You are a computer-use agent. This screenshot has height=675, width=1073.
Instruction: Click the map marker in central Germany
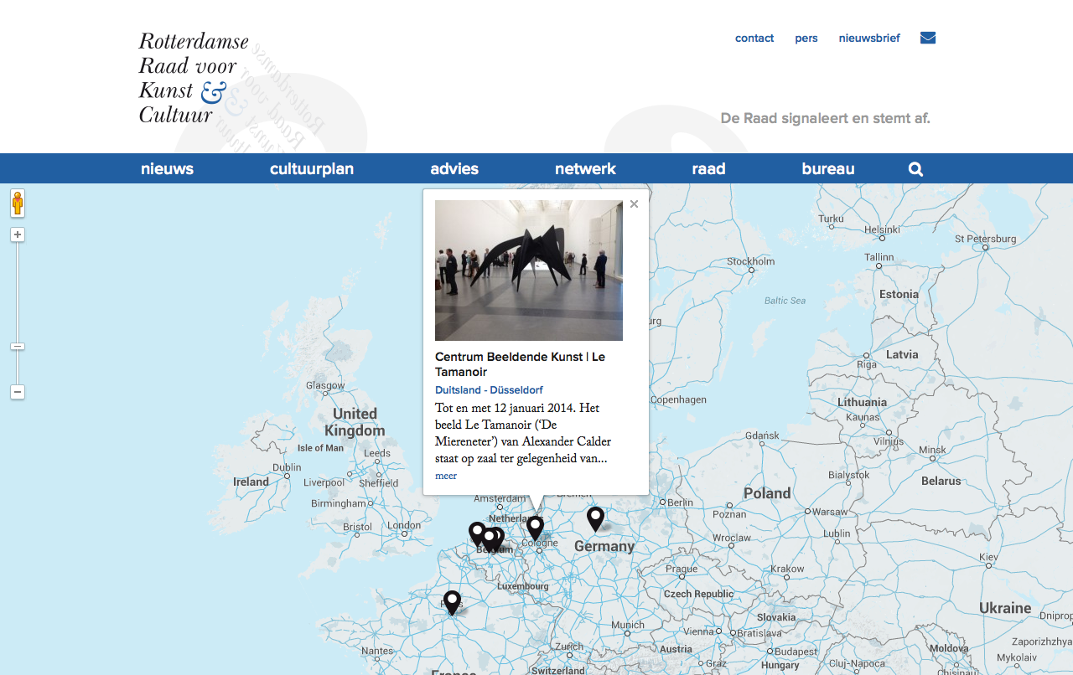595,518
